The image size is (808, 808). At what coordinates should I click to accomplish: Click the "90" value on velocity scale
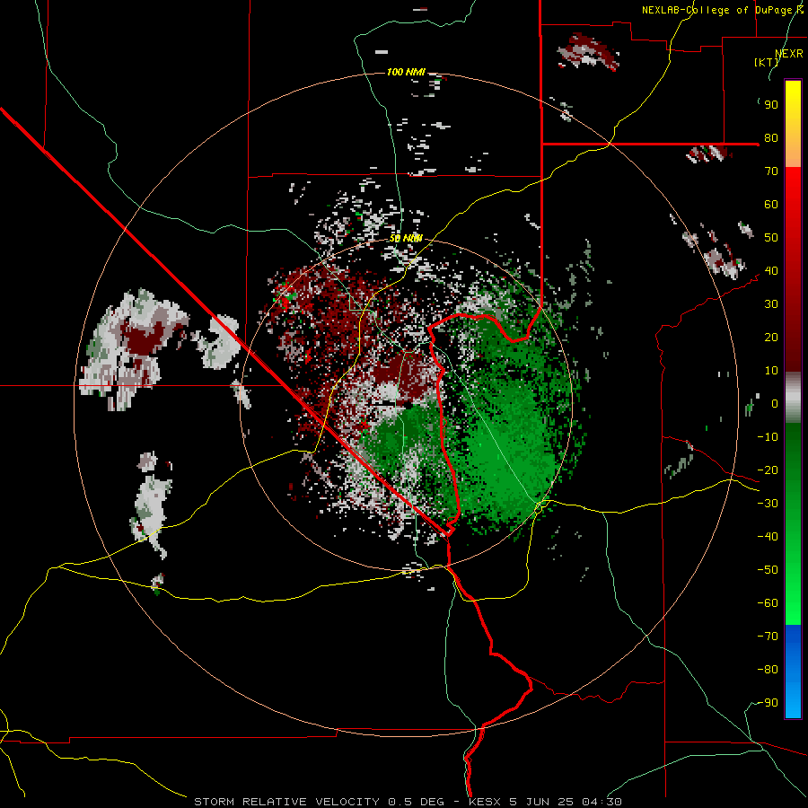(771, 105)
